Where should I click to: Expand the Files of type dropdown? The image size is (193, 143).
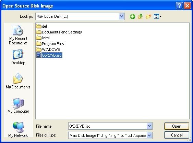(x=149, y=135)
